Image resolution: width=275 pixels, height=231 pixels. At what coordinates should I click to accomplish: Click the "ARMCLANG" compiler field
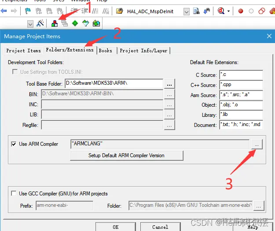(x=160, y=144)
